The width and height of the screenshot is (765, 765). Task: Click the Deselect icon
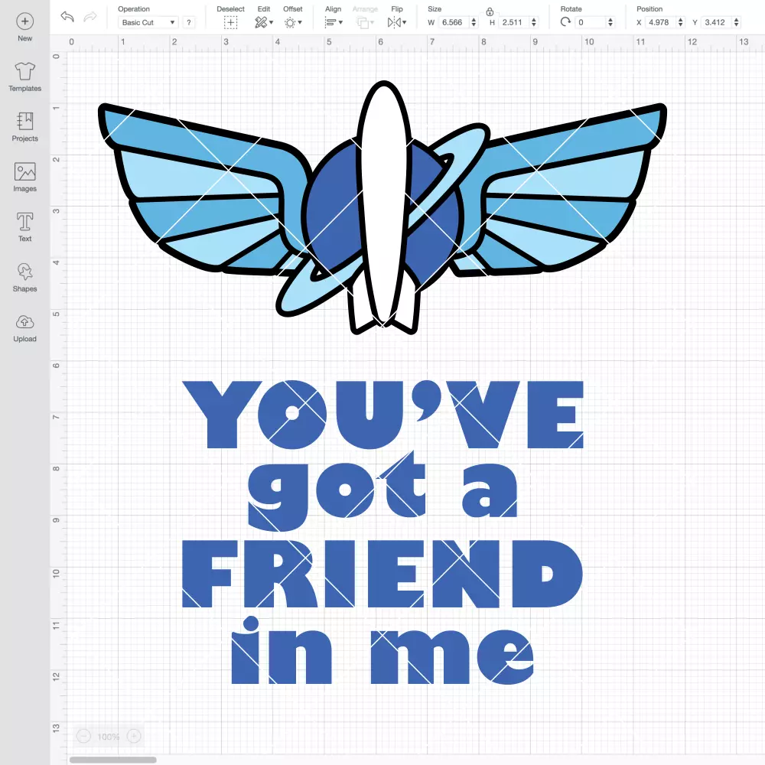pos(231,22)
